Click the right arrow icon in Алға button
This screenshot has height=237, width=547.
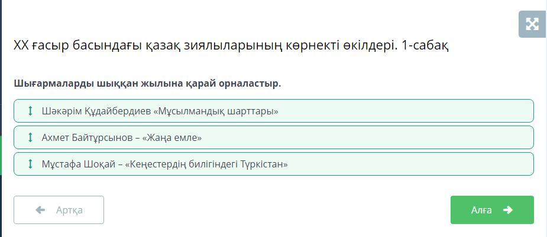pyautogui.click(x=507, y=210)
